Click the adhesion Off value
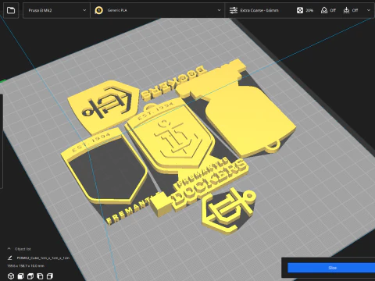This screenshot has width=375, height=281. point(355,10)
